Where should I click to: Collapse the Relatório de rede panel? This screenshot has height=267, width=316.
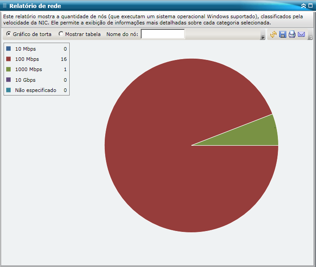point(304,6)
